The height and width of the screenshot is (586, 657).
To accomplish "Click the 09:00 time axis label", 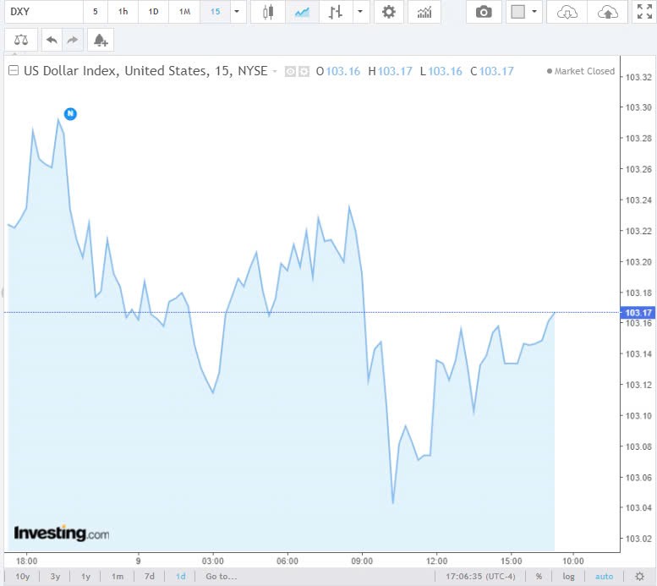I will 362,561.
